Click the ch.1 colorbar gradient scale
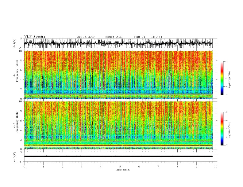Viewport: 243px width, 187px height. pyautogui.click(x=222, y=78)
